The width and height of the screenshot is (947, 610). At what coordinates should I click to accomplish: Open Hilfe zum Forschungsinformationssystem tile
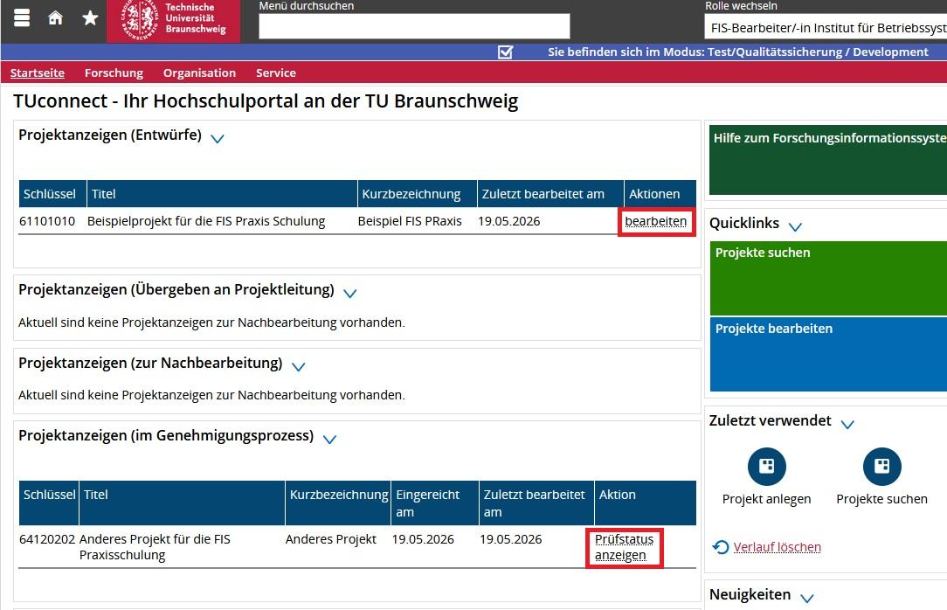pyautogui.click(x=828, y=159)
